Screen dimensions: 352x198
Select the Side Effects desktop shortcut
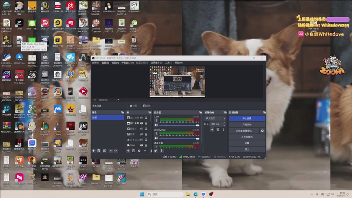[x=109, y=7]
